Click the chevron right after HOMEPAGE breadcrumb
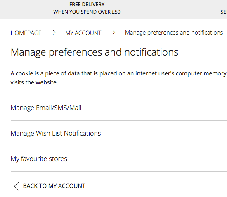The height and width of the screenshot is (197, 227). click(x=54, y=33)
